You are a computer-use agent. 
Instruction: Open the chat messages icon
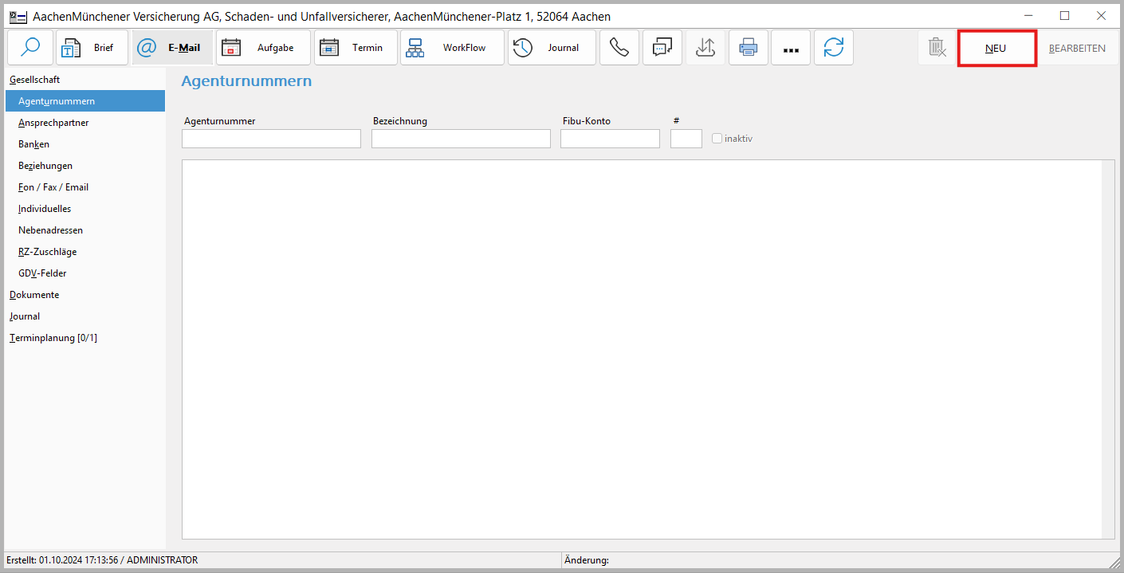[x=662, y=48]
